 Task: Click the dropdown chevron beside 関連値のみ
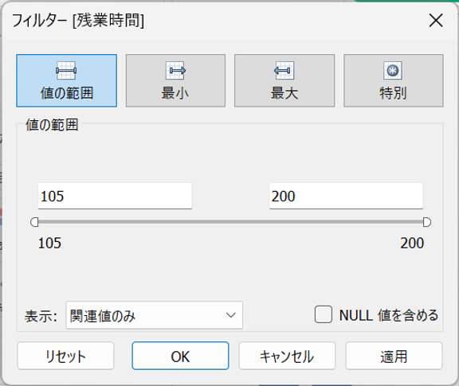pyautogui.click(x=231, y=315)
